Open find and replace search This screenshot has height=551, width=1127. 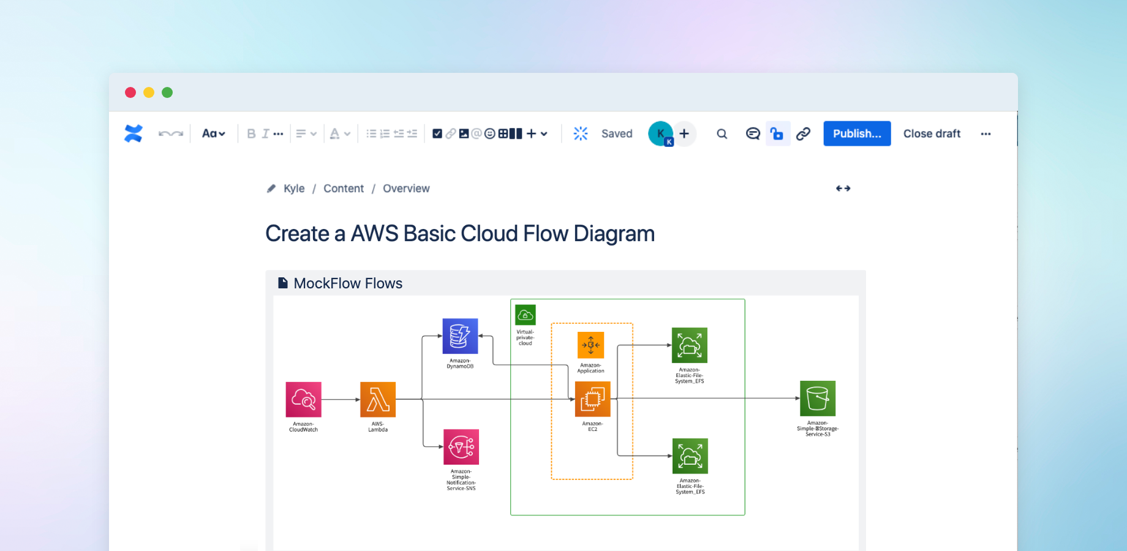[722, 133]
